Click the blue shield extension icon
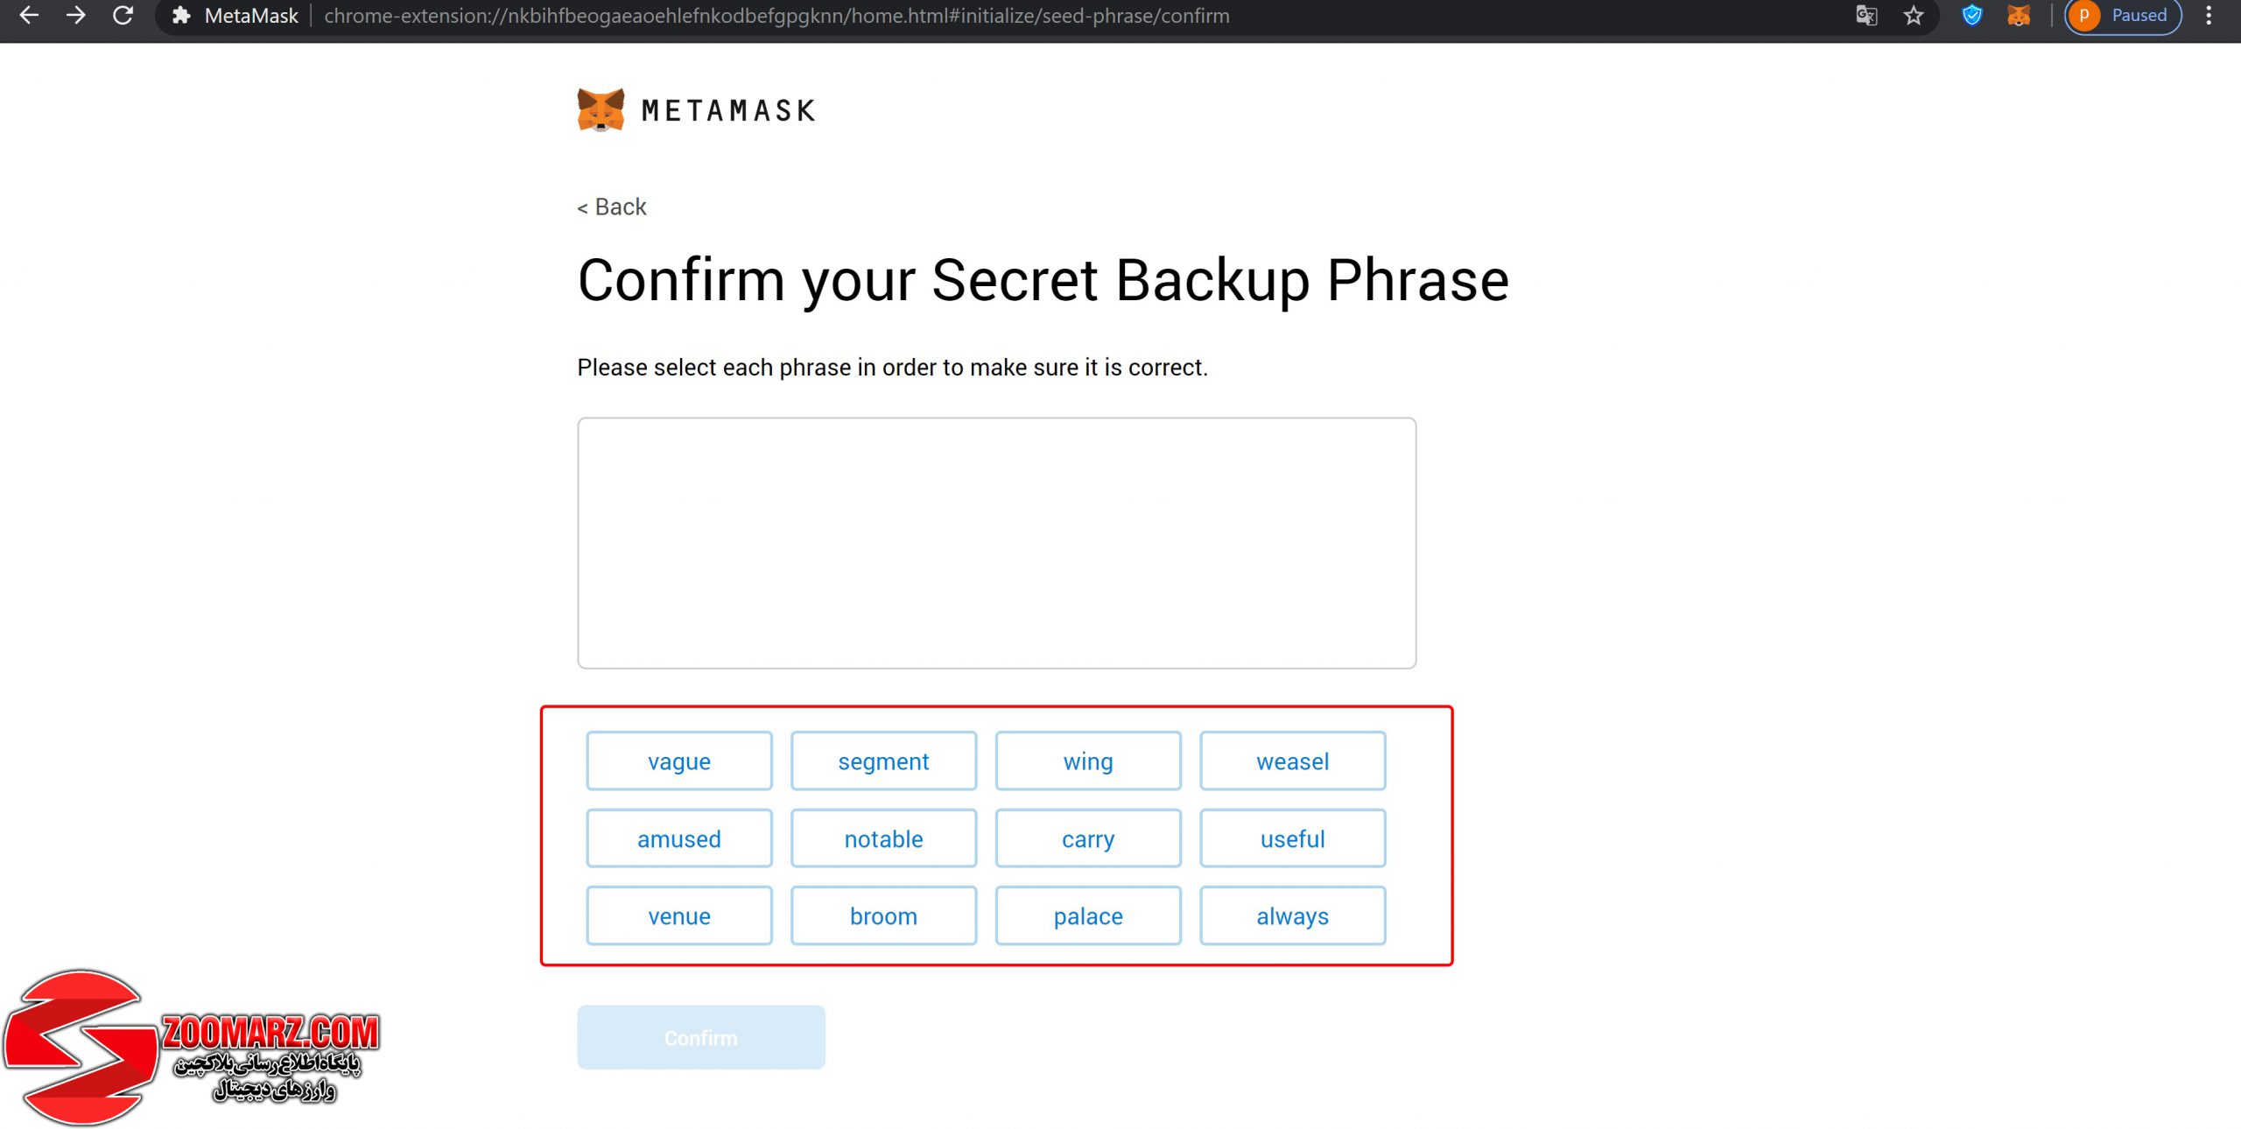The width and height of the screenshot is (2241, 1129). point(1971,16)
